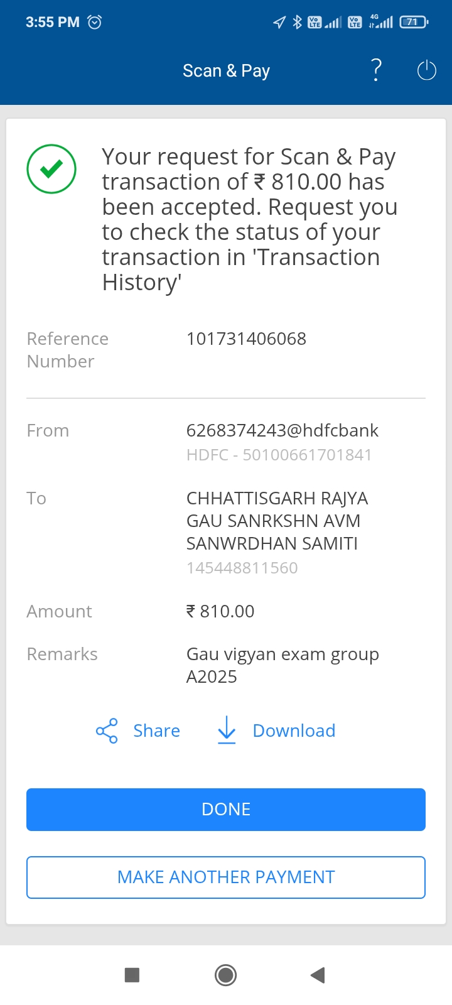The width and height of the screenshot is (452, 1005).
Task: Tap the green success checkmark icon
Action: tap(51, 169)
